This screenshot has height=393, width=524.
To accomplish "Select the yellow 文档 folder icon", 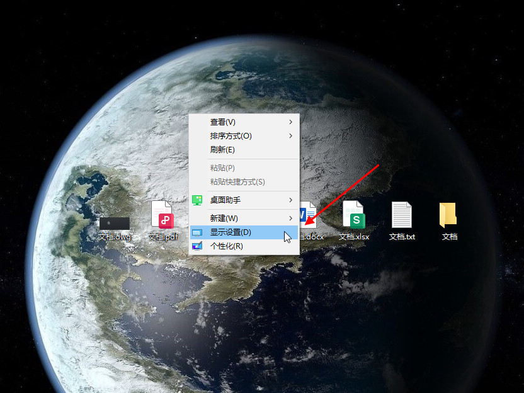I will [x=448, y=215].
